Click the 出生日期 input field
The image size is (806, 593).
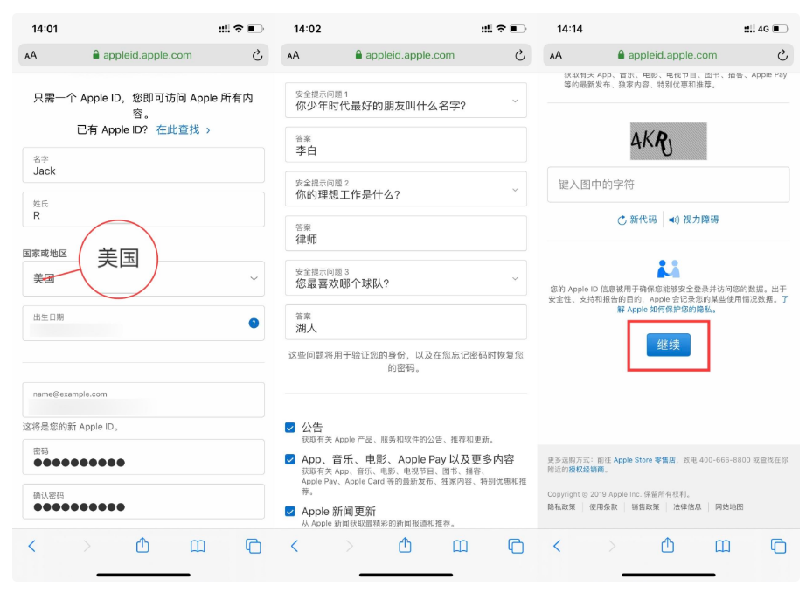143,323
